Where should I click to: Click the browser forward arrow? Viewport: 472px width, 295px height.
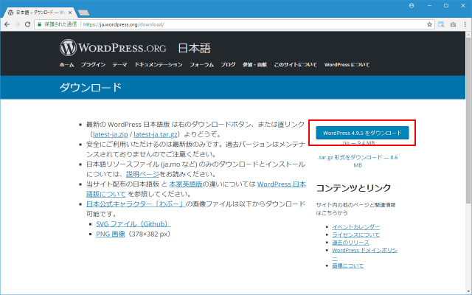click(x=18, y=24)
